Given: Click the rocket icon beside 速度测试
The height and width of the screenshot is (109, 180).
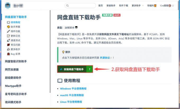Looking at the screenshot, I should [8, 40].
